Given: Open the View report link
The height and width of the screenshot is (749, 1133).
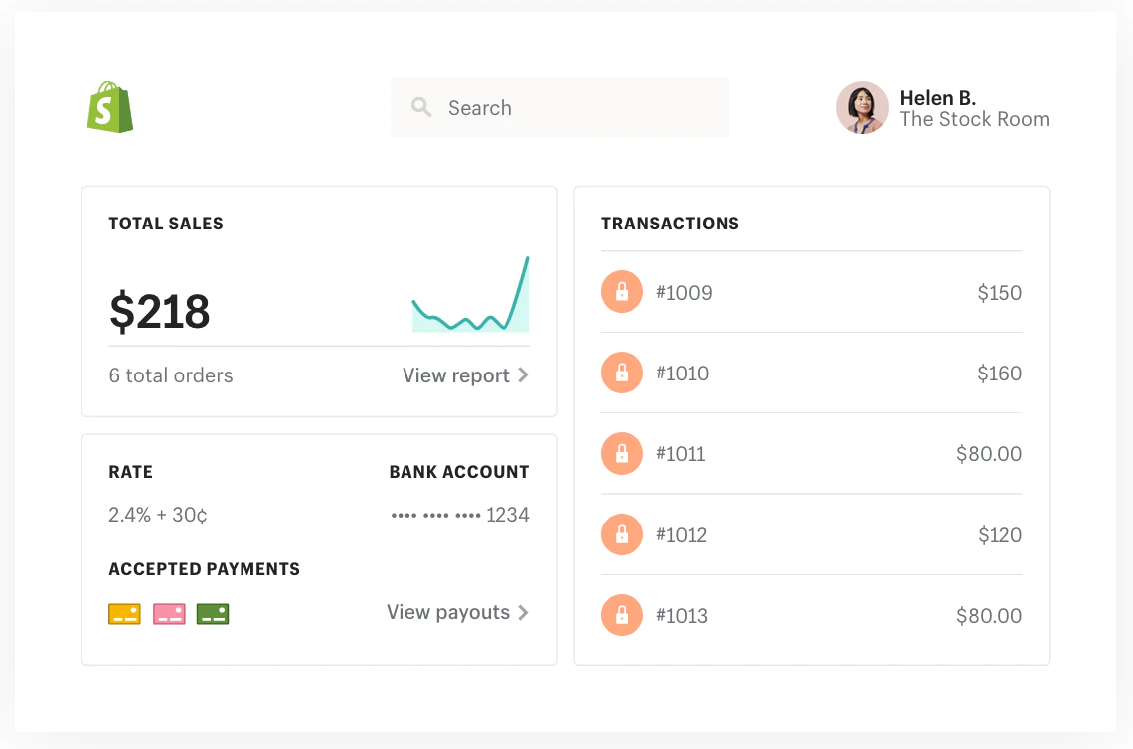Looking at the screenshot, I should tap(456, 375).
